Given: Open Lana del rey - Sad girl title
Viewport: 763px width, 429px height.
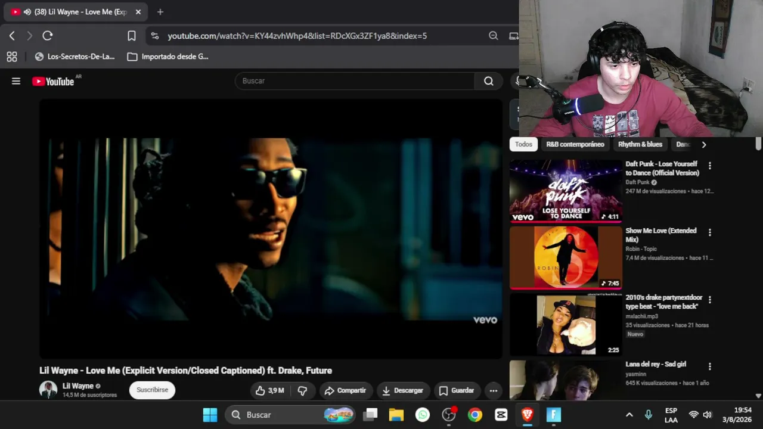Looking at the screenshot, I should (x=656, y=364).
